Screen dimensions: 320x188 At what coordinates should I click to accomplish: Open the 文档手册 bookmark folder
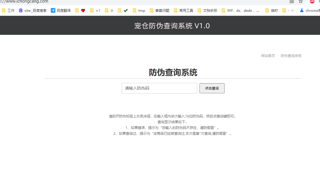(x=207, y=11)
